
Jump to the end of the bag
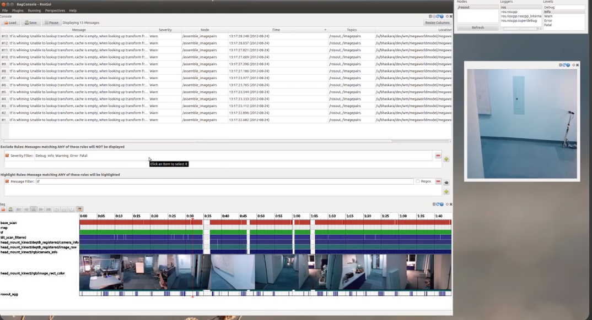tap(49, 209)
